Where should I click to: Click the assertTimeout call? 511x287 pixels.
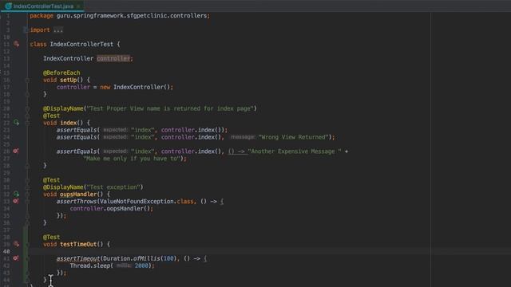78,258
